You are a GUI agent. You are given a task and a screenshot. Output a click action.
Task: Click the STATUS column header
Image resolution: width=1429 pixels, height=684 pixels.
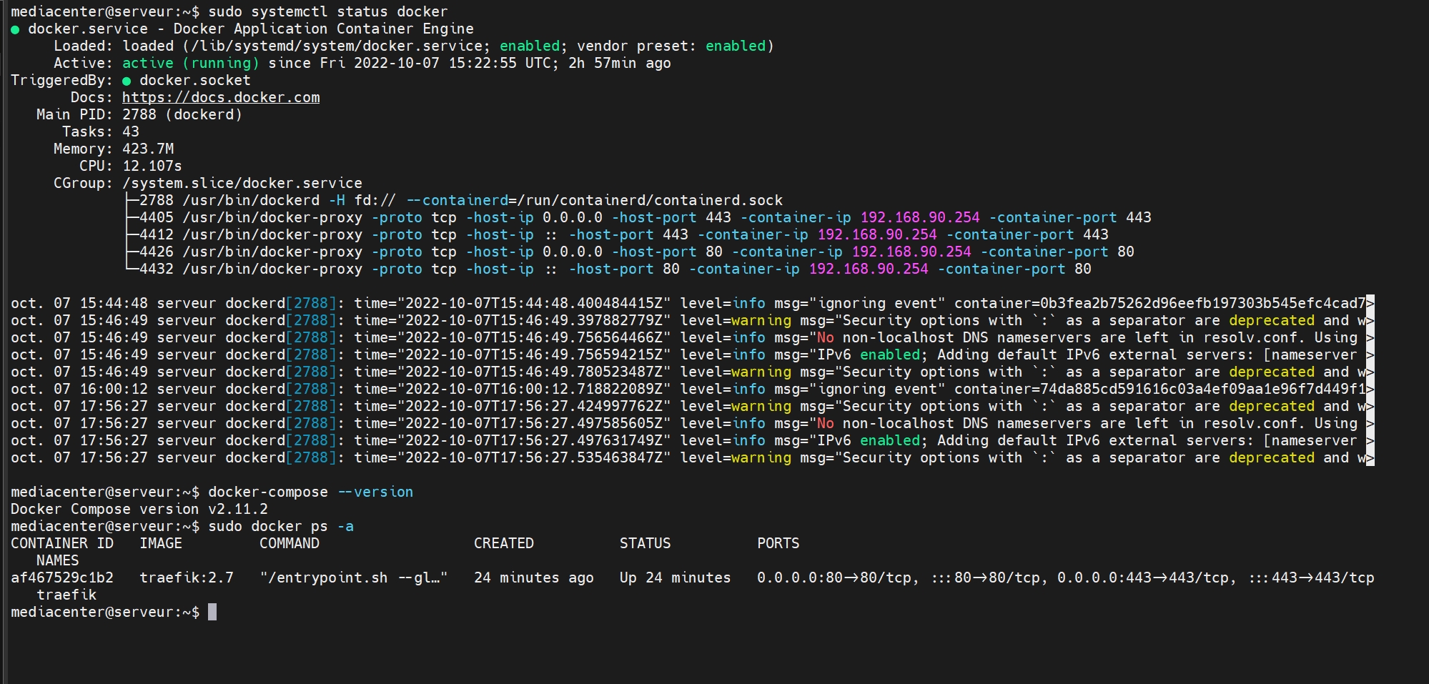click(x=645, y=544)
